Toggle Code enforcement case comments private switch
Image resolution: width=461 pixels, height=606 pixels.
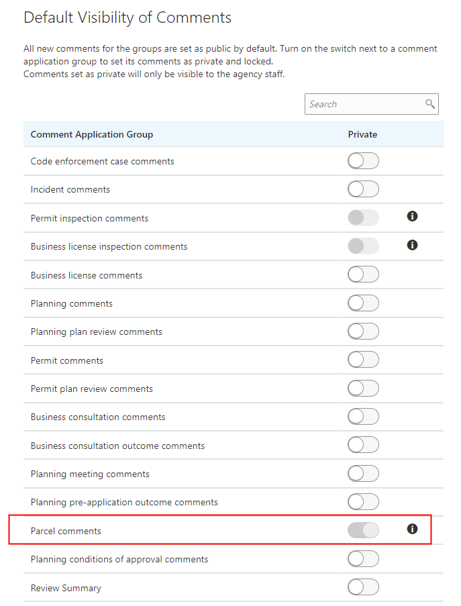(x=363, y=161)
